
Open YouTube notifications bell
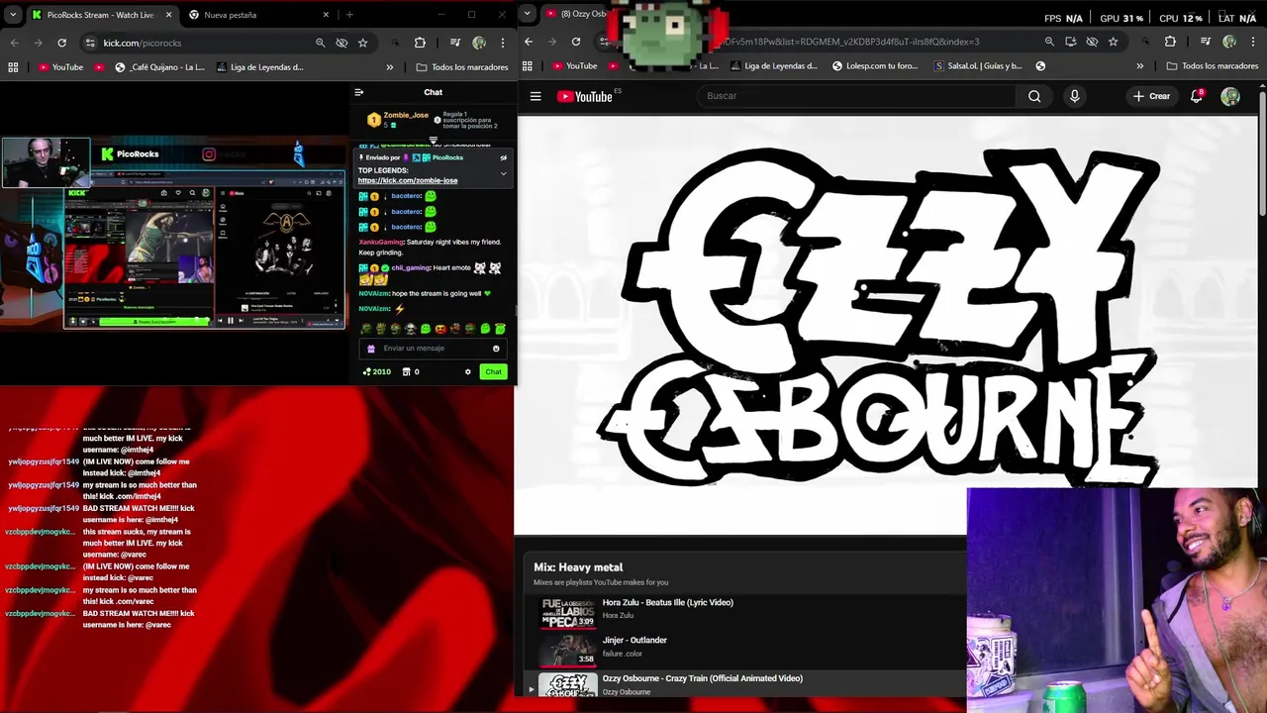coord(1197,96)
